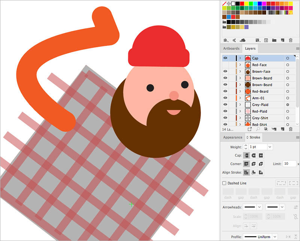Viewport: 300px width, 241px height.
Task: Select the Layers tab
Action: (x=250, y=48)
